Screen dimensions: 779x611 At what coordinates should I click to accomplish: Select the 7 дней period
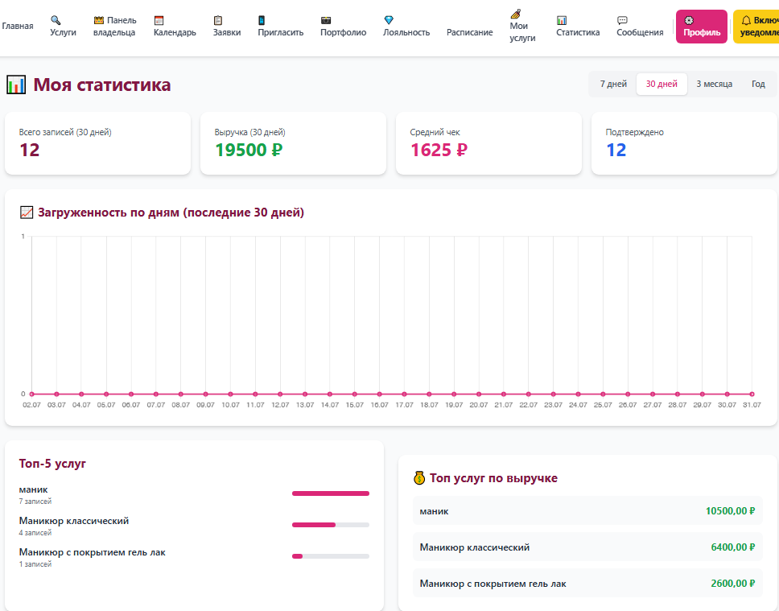(613, 84)
